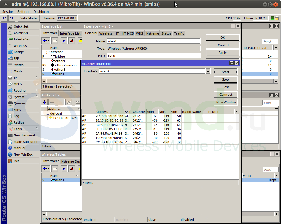Select ether2-master row in Interface List

pos(62,65)
